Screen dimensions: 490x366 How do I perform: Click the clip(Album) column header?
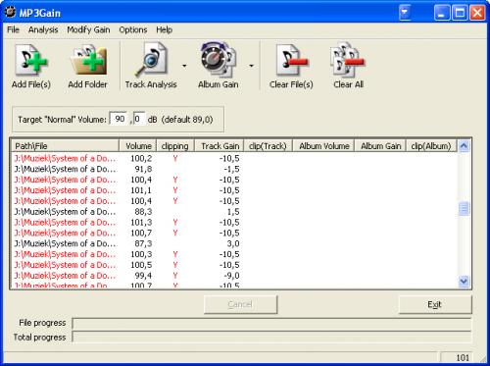point(431,146)
